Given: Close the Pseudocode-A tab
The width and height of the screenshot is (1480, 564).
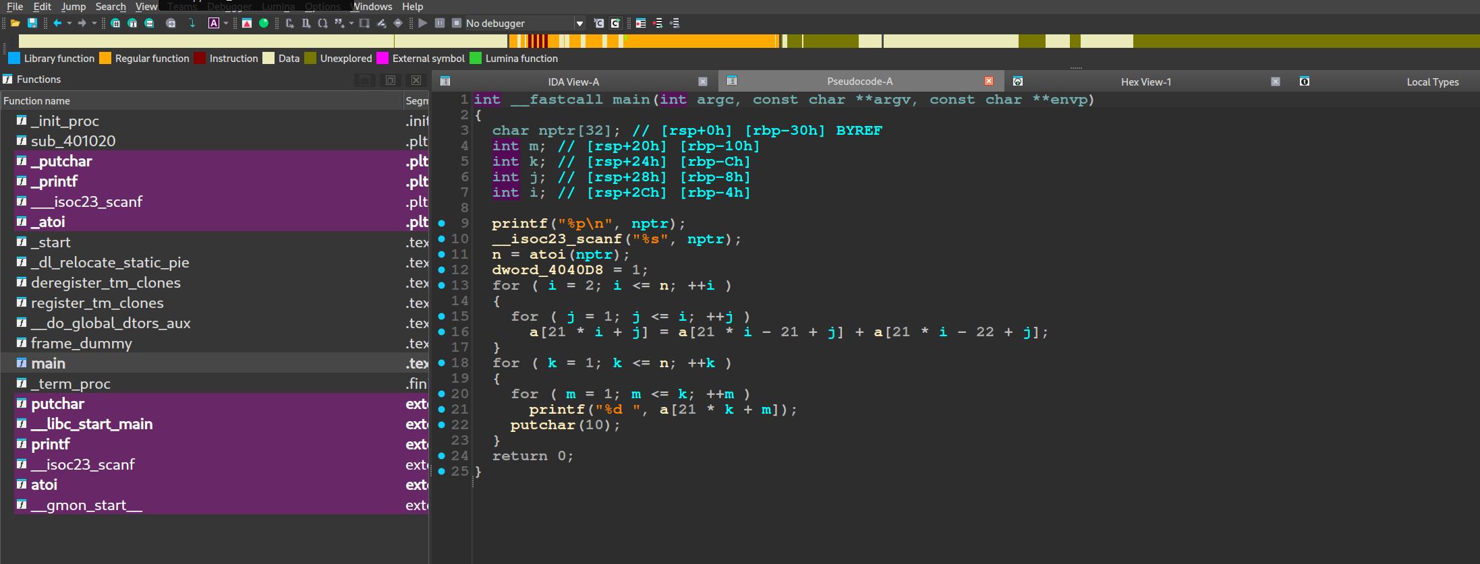Looking at the screenshot, I should pos(989,81).
